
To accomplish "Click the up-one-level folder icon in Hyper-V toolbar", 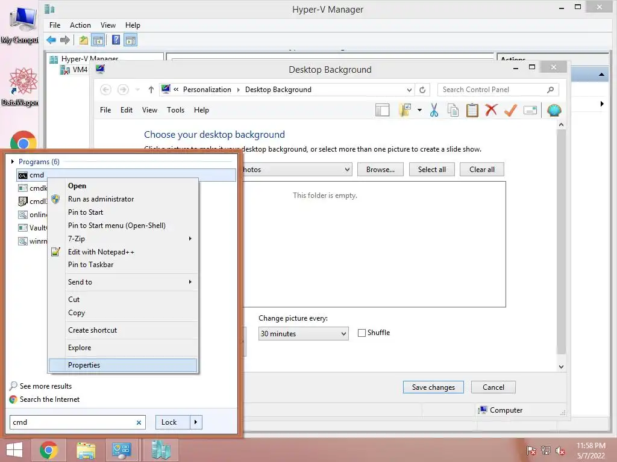I will point(83,40).
